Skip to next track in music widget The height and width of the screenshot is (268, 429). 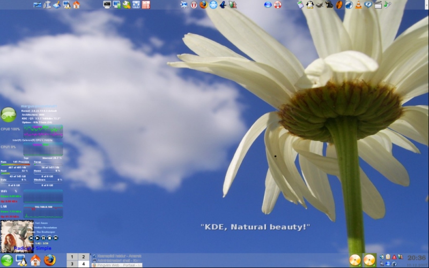click(x=56, y=238)
